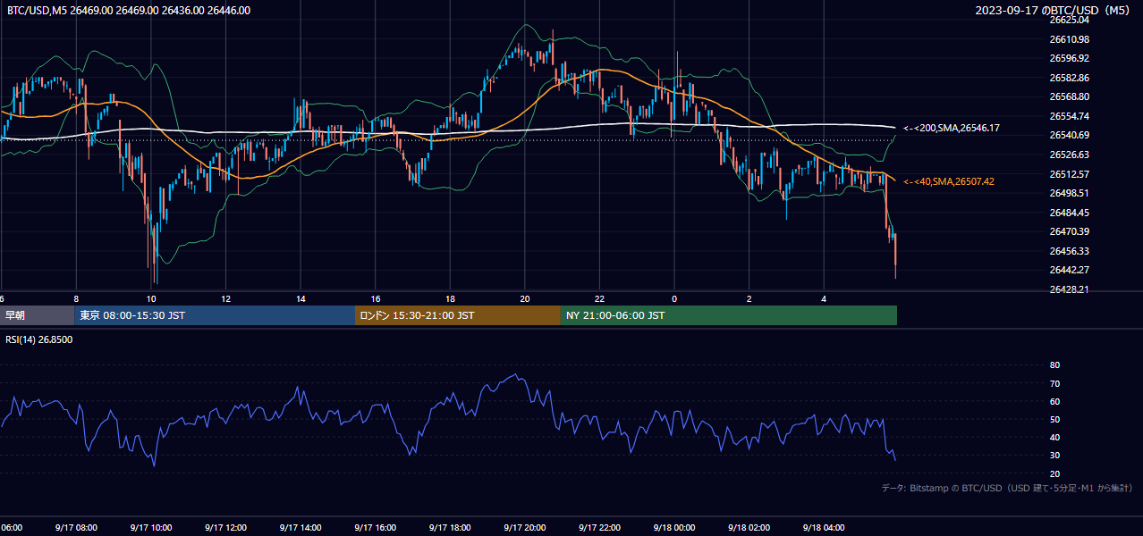Screen dimensions: 1143x536
Task: Click hour tick 14 under price chart
Action: pyautogui.click(x=301, y=299)
